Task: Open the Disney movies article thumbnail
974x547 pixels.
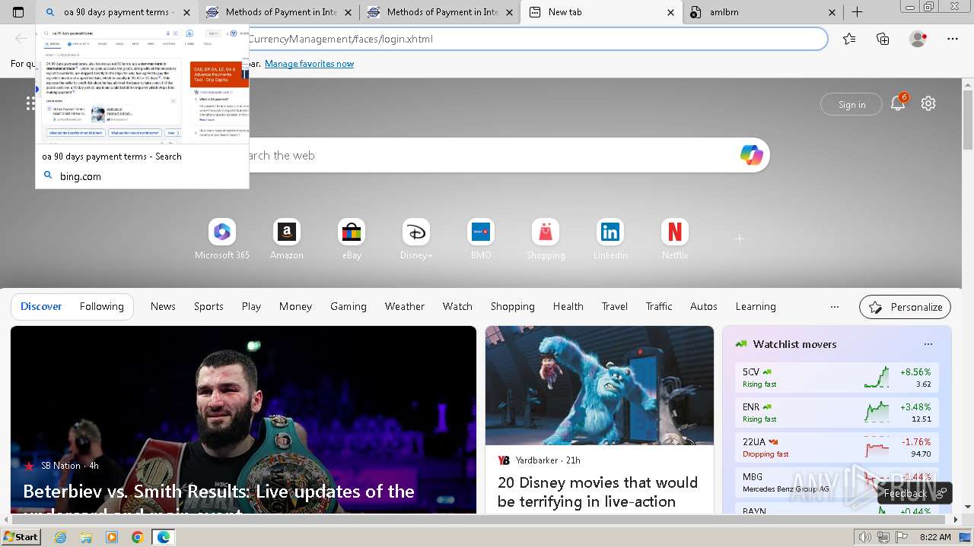Action: [x=600, y=385]
